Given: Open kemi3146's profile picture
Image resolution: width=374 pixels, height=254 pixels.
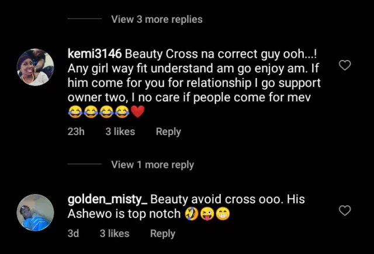Looking at the screenshot, I should point(35,68).
